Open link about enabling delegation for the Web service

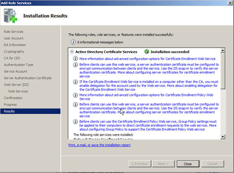[149, 86]
